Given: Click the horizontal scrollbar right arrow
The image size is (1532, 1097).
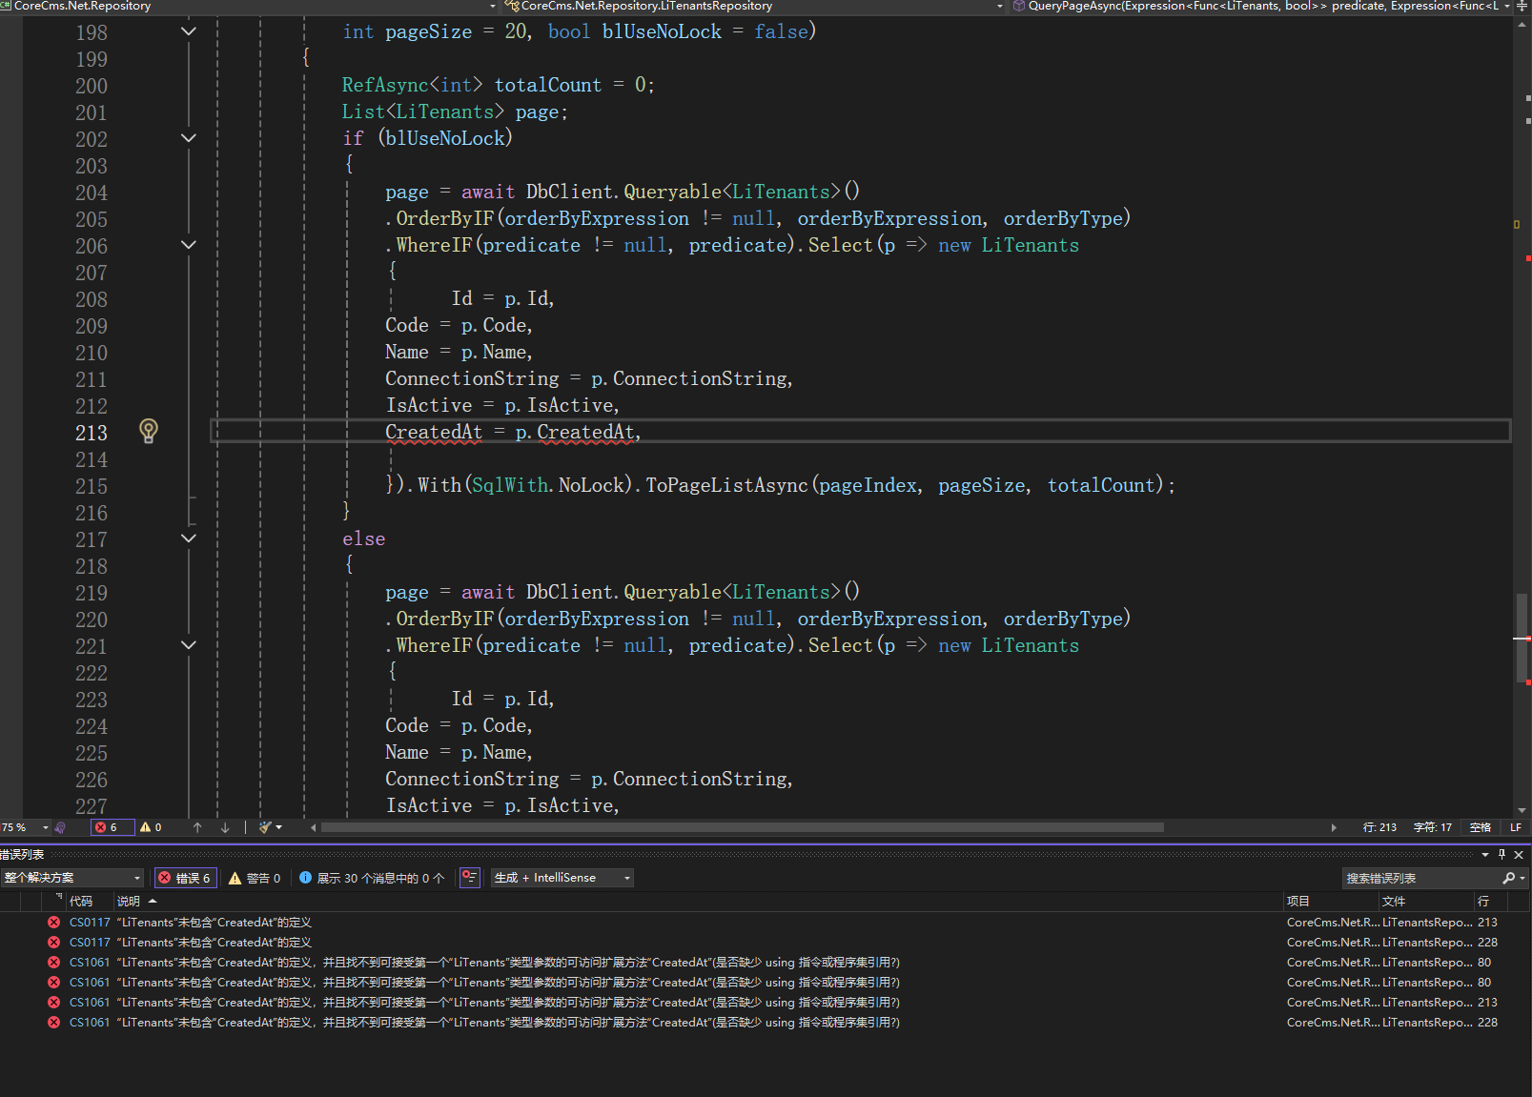Looking at the screenshot, I should click(x=1334, y=827).
